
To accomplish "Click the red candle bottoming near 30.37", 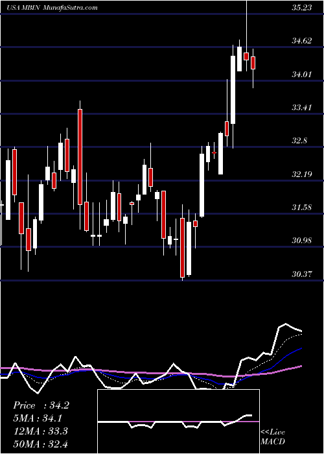I will click(x=182, y=248).
